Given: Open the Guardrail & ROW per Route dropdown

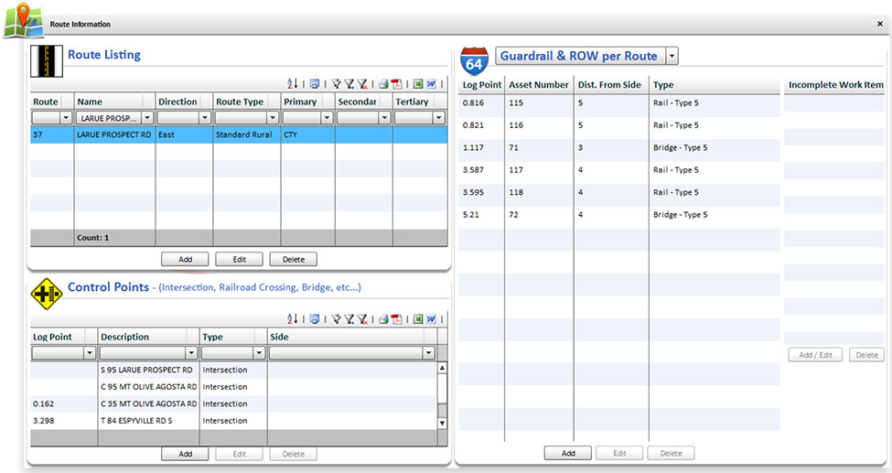Looking at the screenshot, I should pos(672,56).
